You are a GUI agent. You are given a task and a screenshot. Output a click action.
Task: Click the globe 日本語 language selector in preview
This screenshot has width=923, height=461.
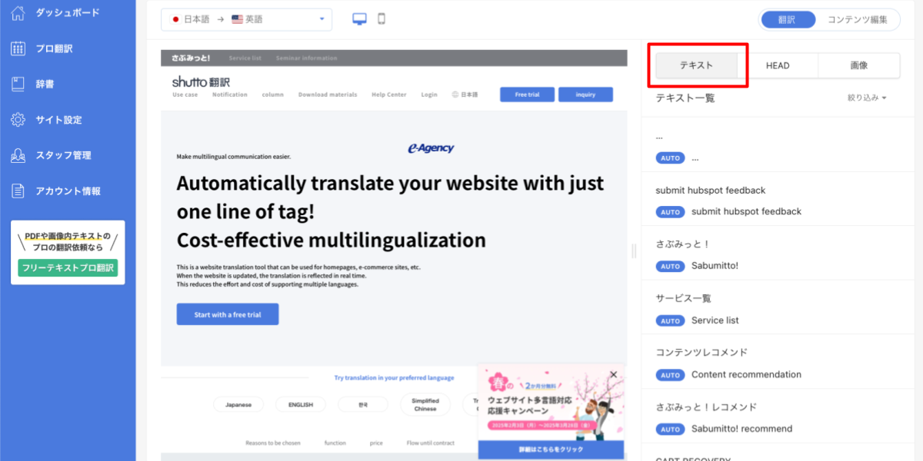coord(465,95)
